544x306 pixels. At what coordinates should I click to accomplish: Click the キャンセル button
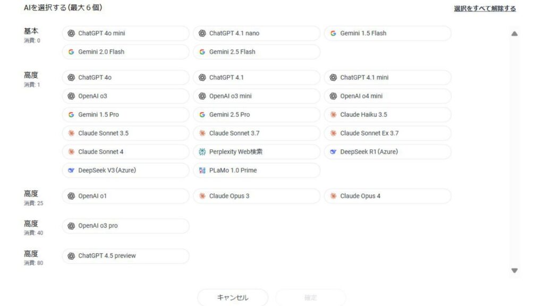click(x=233, y=297)
